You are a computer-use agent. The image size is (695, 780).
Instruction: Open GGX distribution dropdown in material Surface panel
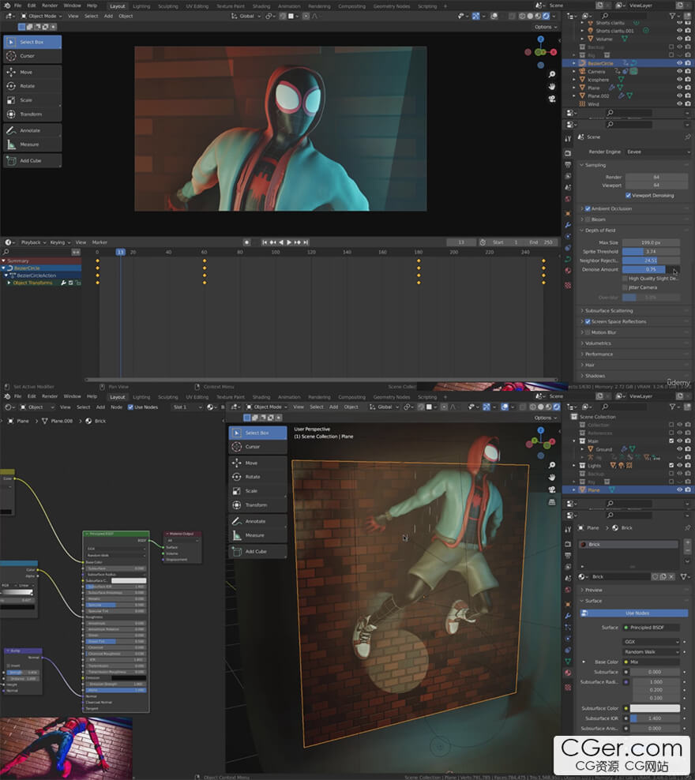coord(652,642)
